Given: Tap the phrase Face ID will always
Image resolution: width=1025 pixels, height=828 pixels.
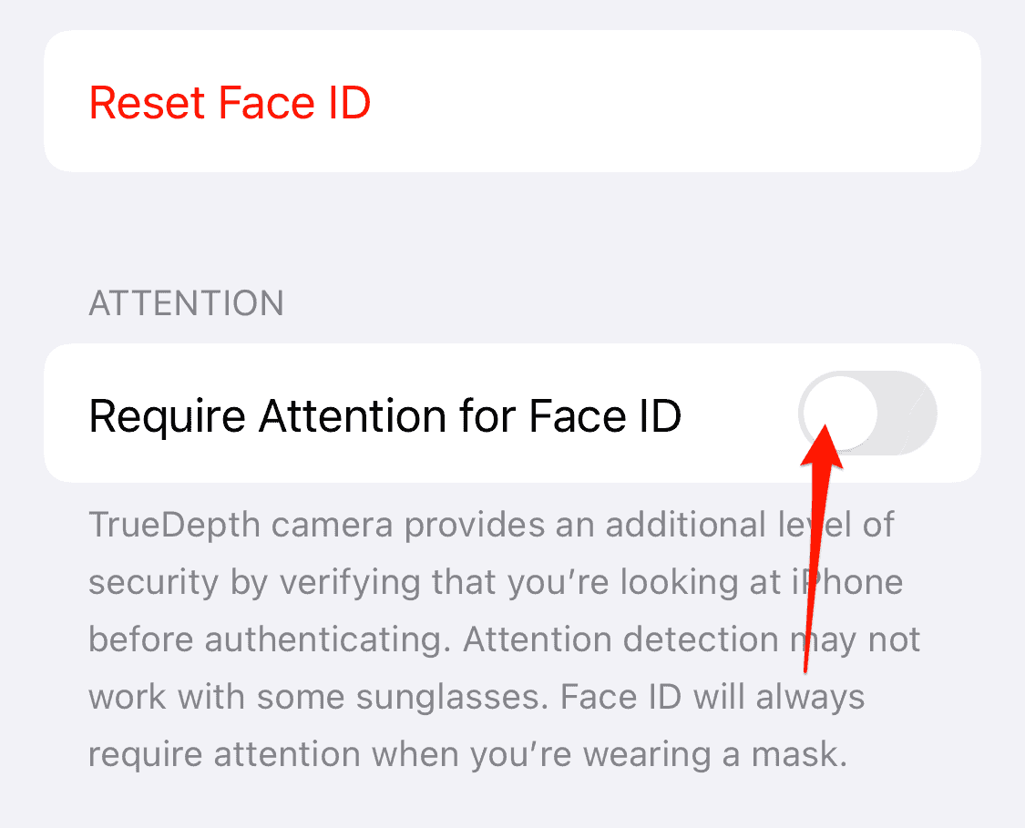Looking at the screenshot, I should [x=712, y=697].
